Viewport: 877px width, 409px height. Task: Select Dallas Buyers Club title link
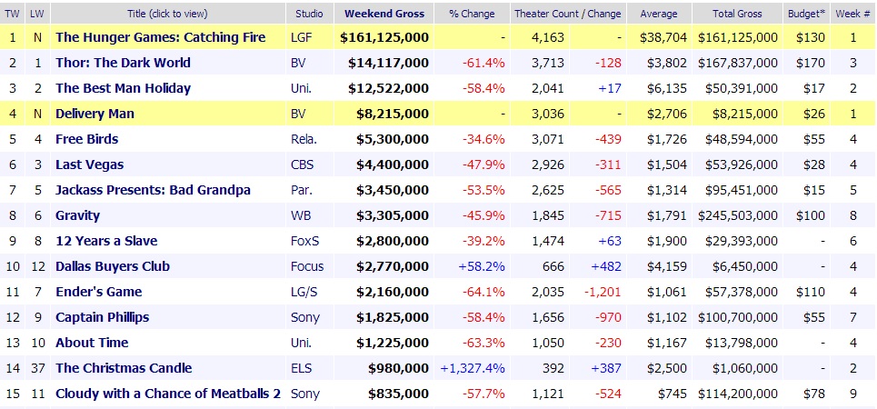click(x=113, y=266)
